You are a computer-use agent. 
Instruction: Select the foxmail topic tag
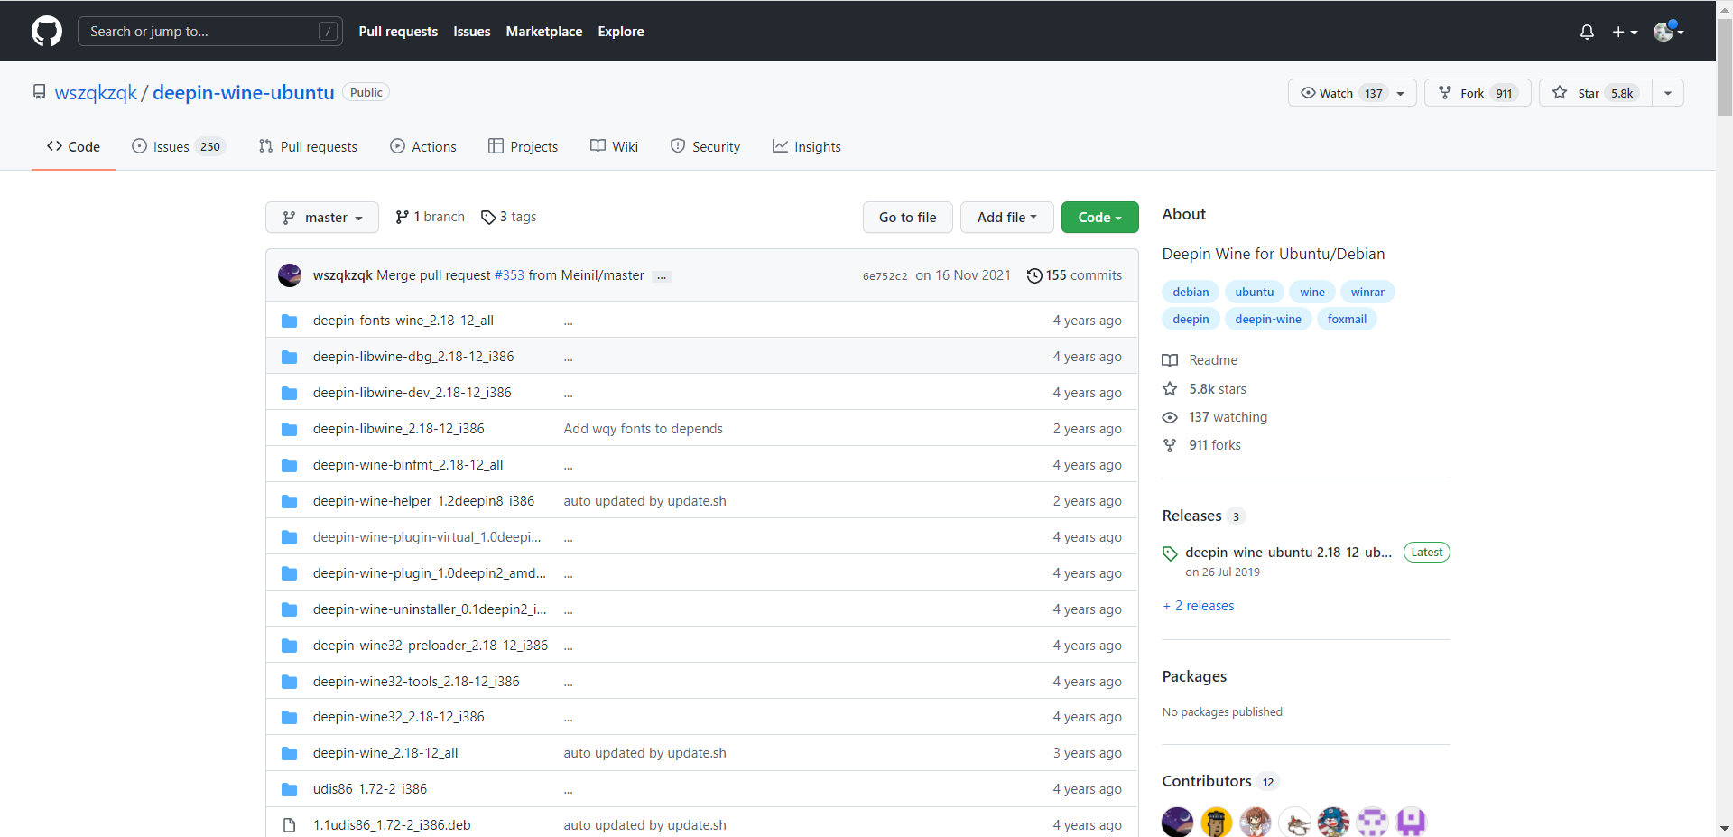click(x=1347, y=319)
